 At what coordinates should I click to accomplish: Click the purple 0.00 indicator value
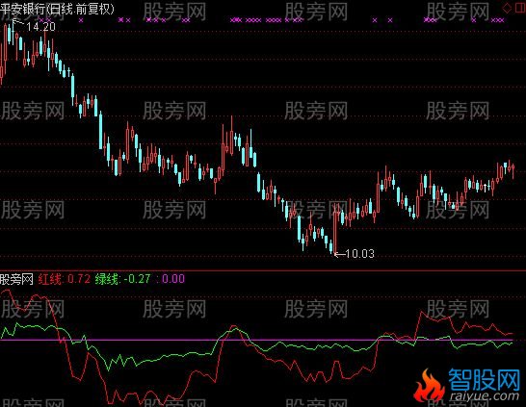(173, 279)
